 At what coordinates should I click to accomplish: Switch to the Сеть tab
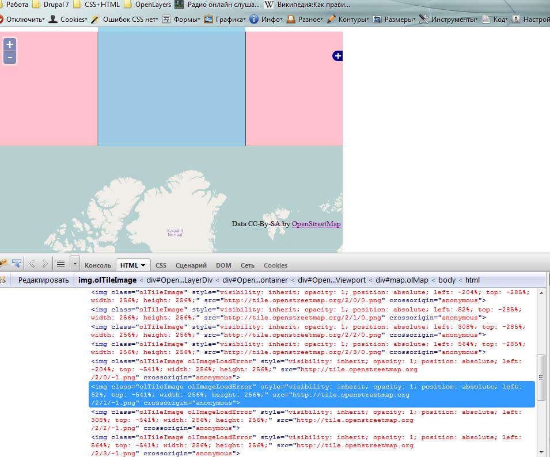pos(247,265)
